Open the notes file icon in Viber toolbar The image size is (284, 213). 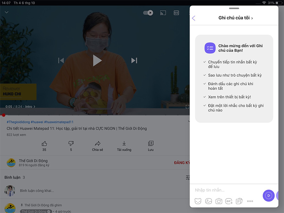(239, 201)
